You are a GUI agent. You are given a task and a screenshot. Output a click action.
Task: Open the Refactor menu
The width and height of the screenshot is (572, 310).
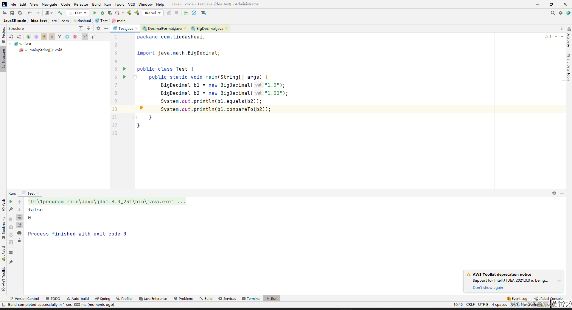(x=81, y=4)
